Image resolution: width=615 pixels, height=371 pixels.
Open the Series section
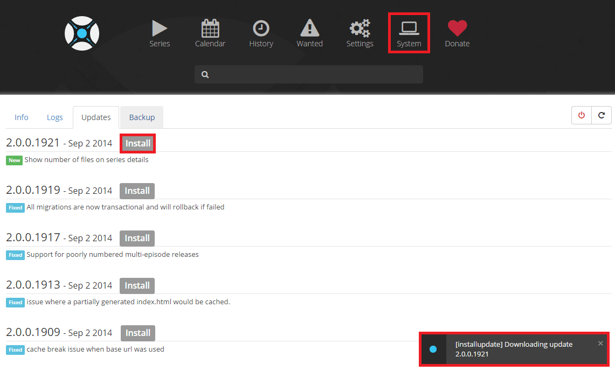point(160,34)
